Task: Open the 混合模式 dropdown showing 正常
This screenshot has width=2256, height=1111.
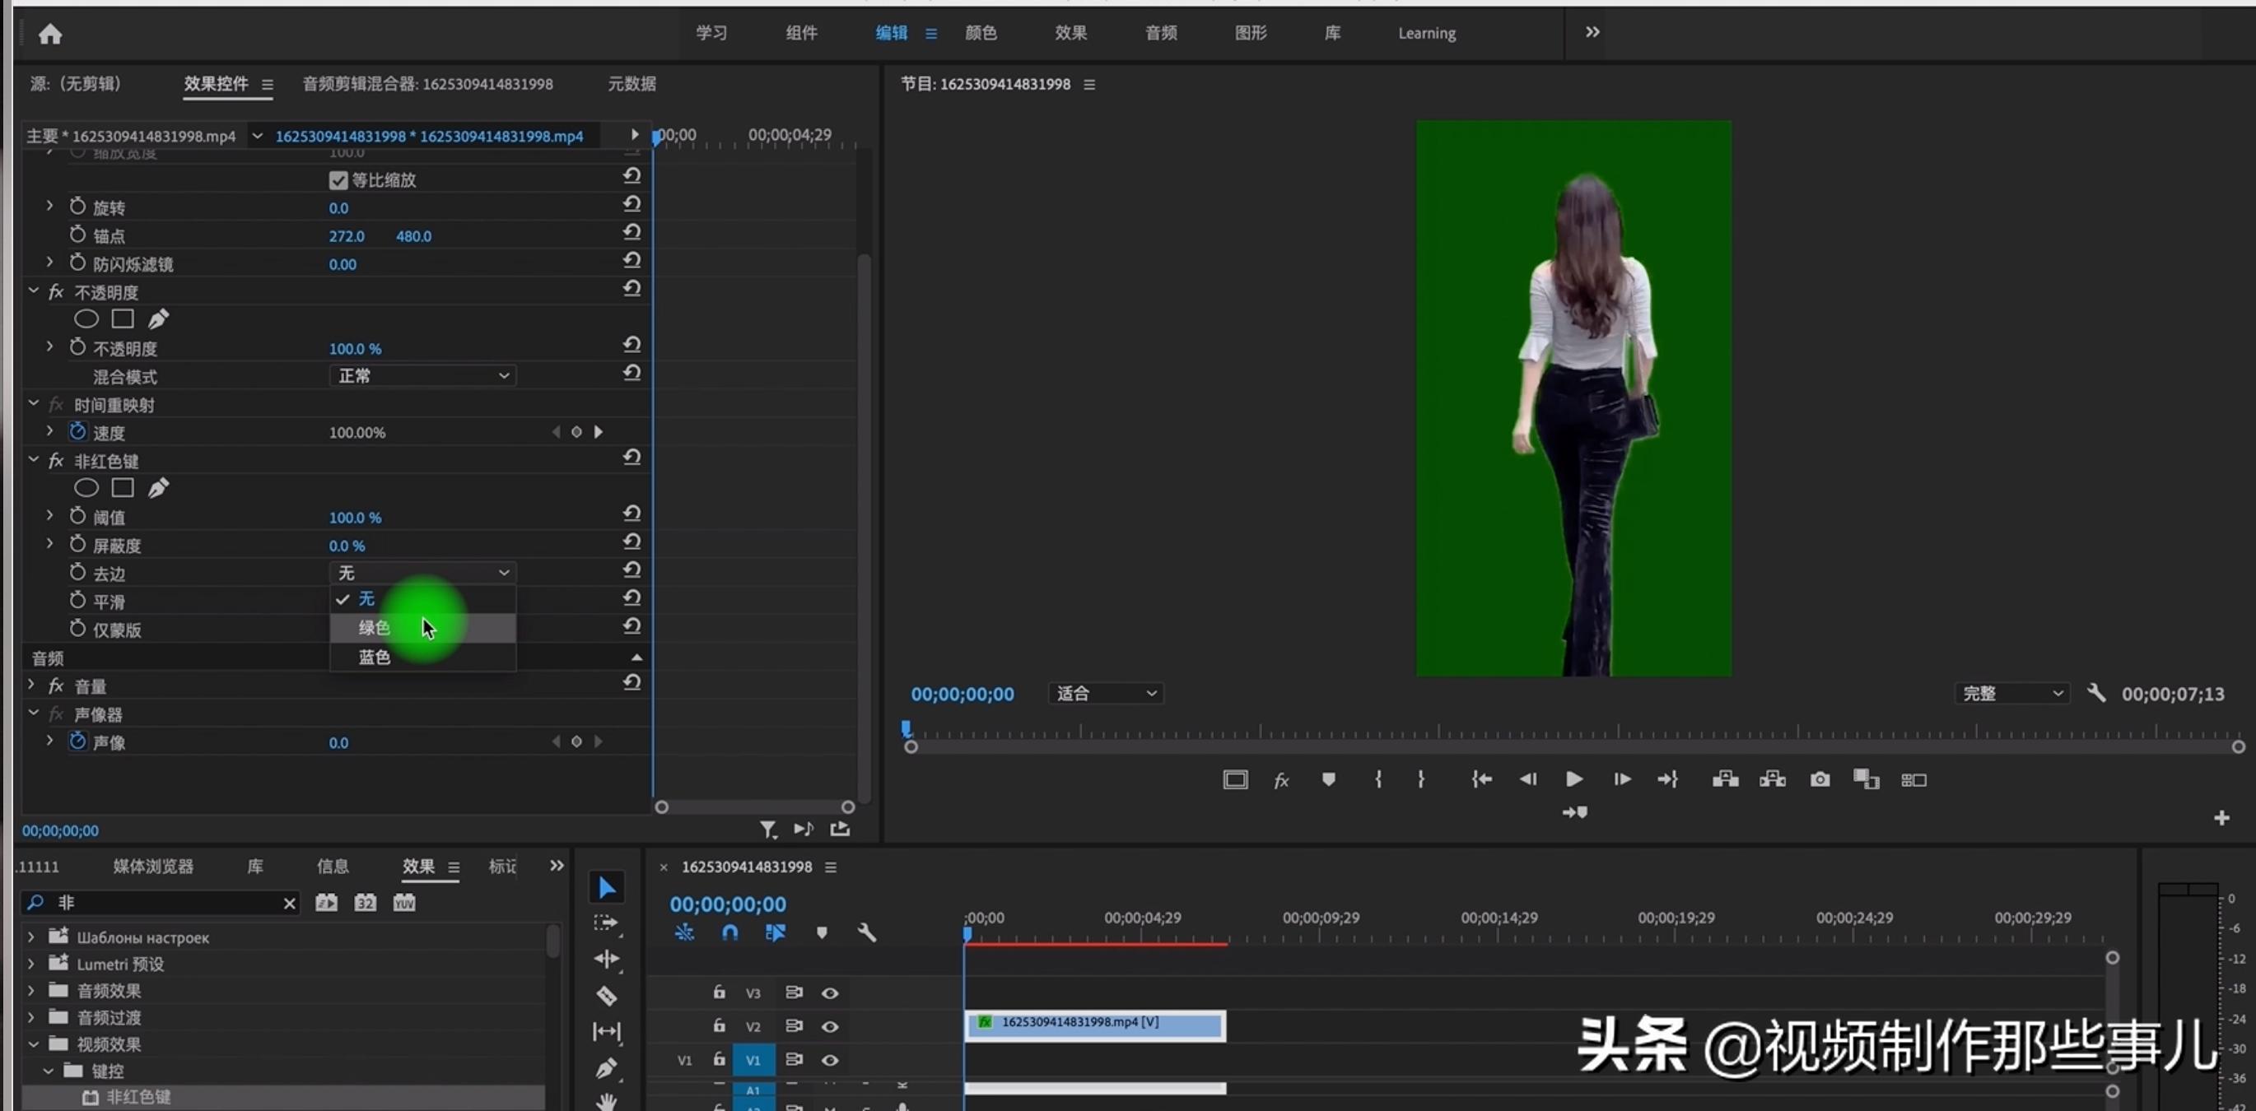Action: 422,375
